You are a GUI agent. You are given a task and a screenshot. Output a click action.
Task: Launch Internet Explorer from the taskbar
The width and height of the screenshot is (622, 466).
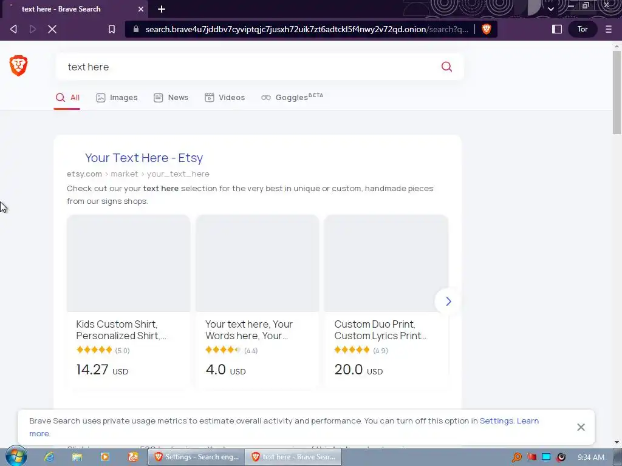[x=49, y=457]
